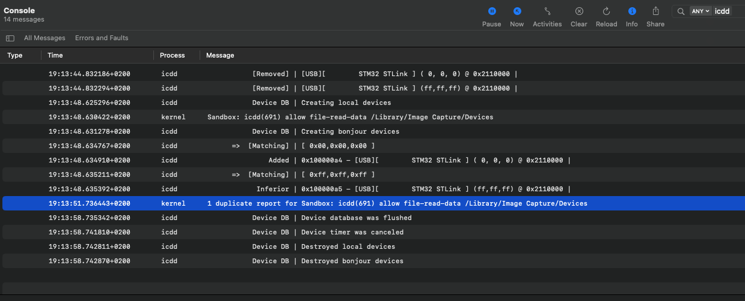745x301 pixels.
Task: Select the 19:13:44.832186 Removed STM32 row
Action: (373, 74)
